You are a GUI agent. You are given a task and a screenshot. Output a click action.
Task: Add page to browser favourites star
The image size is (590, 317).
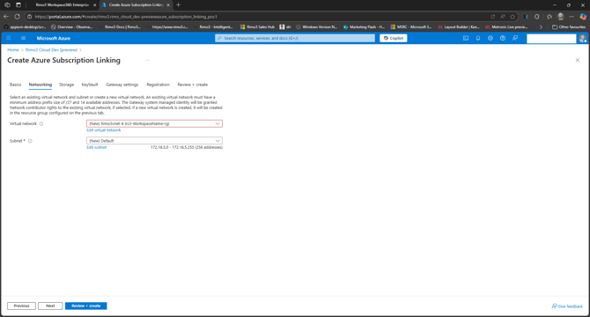[x=513, y=17]
